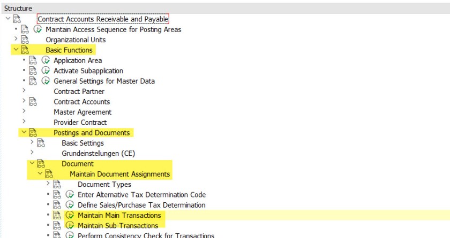Viewport: 450px width, 238px height.
Task: Execute activity icon for Application Area
Action: [46, 60]
